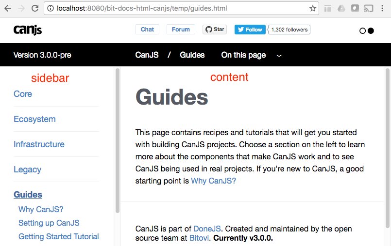The width and height of the screenshot is (391, 246).
Task: Click the dark square extension icon
Action: coord(355,8)
